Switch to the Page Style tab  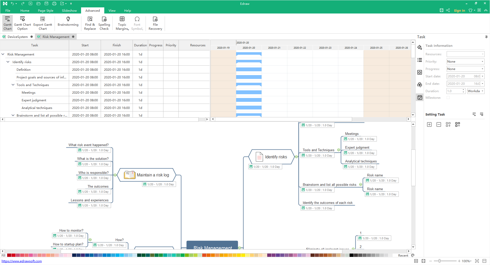coord(45,11)
